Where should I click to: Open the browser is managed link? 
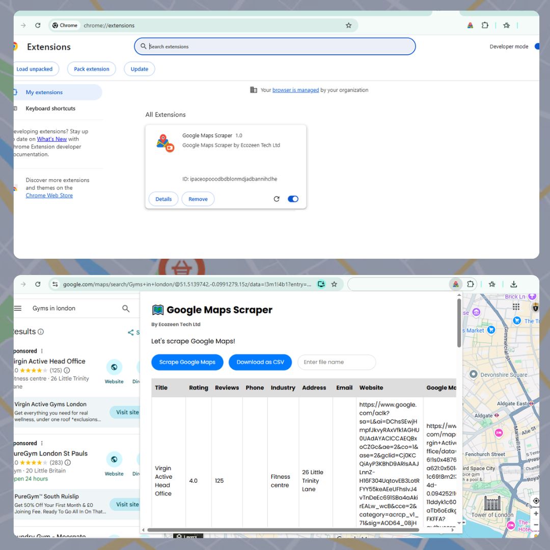click(296, 90)
